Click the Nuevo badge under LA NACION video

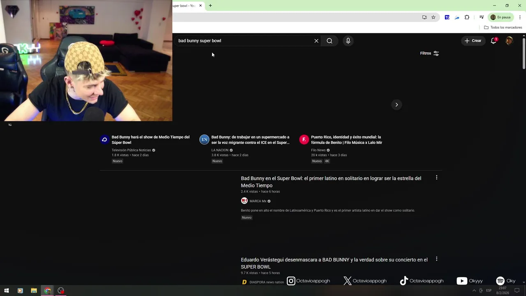point(217,161)
